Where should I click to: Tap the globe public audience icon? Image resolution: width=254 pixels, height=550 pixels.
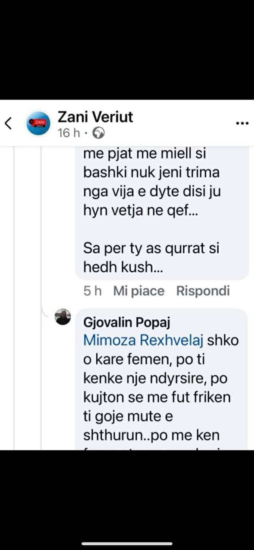tap(98, 134)
